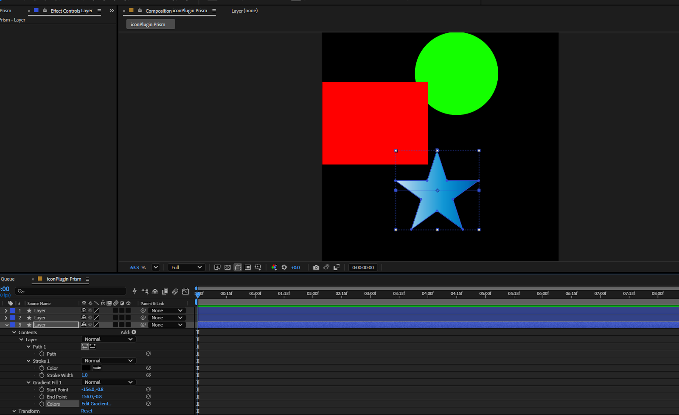Activate Region of Interest button
Viewport: 679px width, 415px height.
tap(248, 267)
